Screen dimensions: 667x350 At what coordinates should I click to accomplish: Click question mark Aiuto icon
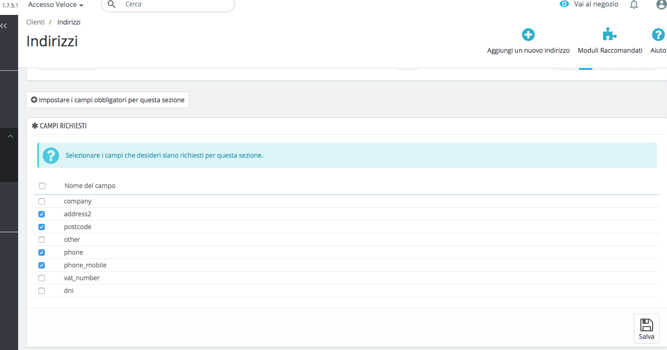click(658, 35)
